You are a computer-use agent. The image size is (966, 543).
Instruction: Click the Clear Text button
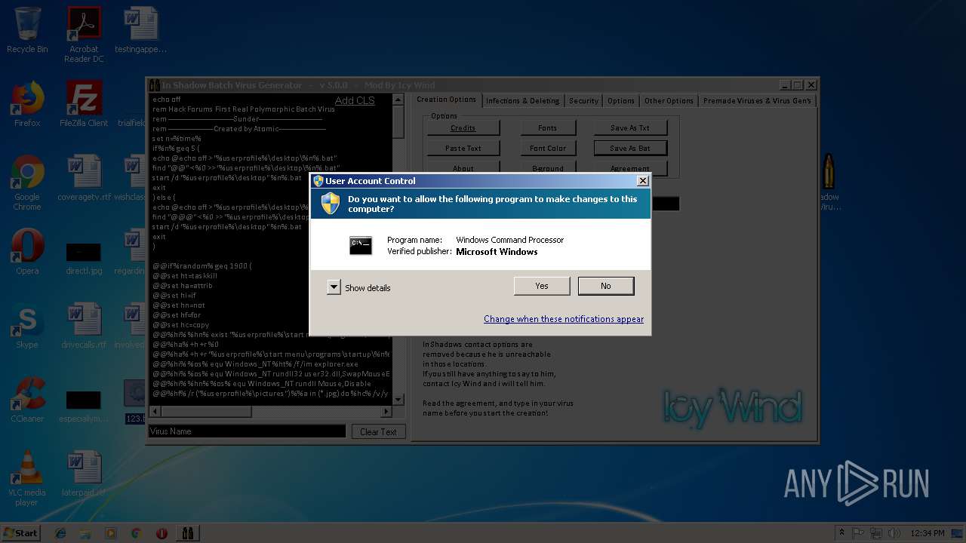point(378,431)
